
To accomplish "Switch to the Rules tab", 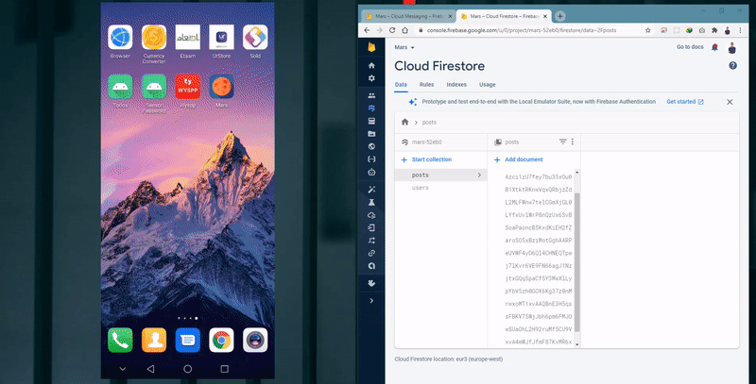I will (426, 85).
